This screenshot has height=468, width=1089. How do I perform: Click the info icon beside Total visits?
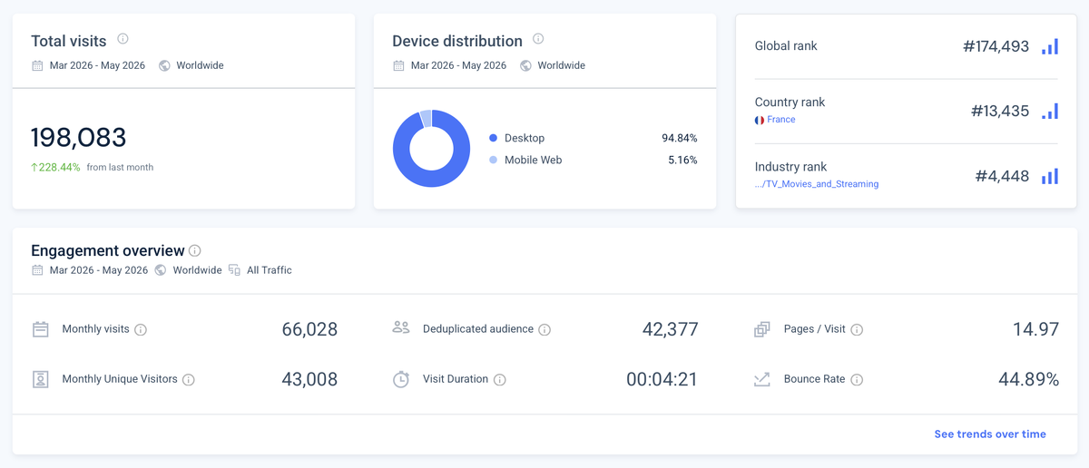123,39
